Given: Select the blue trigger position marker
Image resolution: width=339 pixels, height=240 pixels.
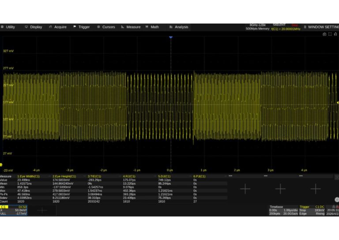Looking at the screenshot, I should (x=171, y=38).
